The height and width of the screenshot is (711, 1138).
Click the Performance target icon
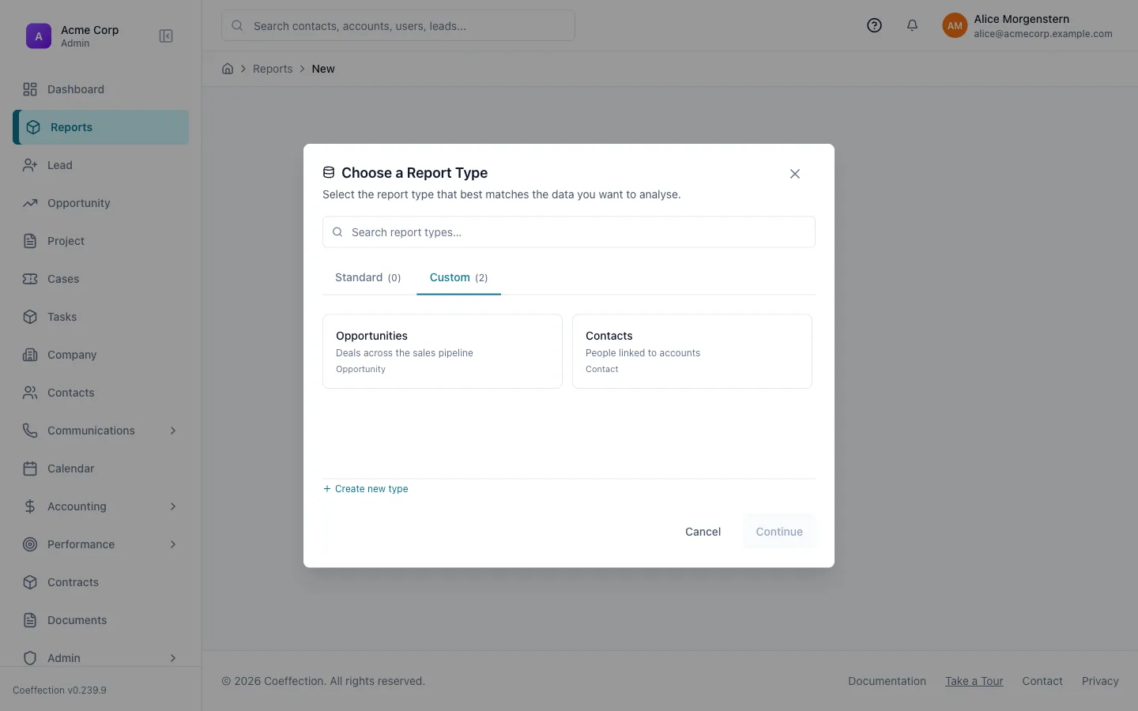(30, 544)
